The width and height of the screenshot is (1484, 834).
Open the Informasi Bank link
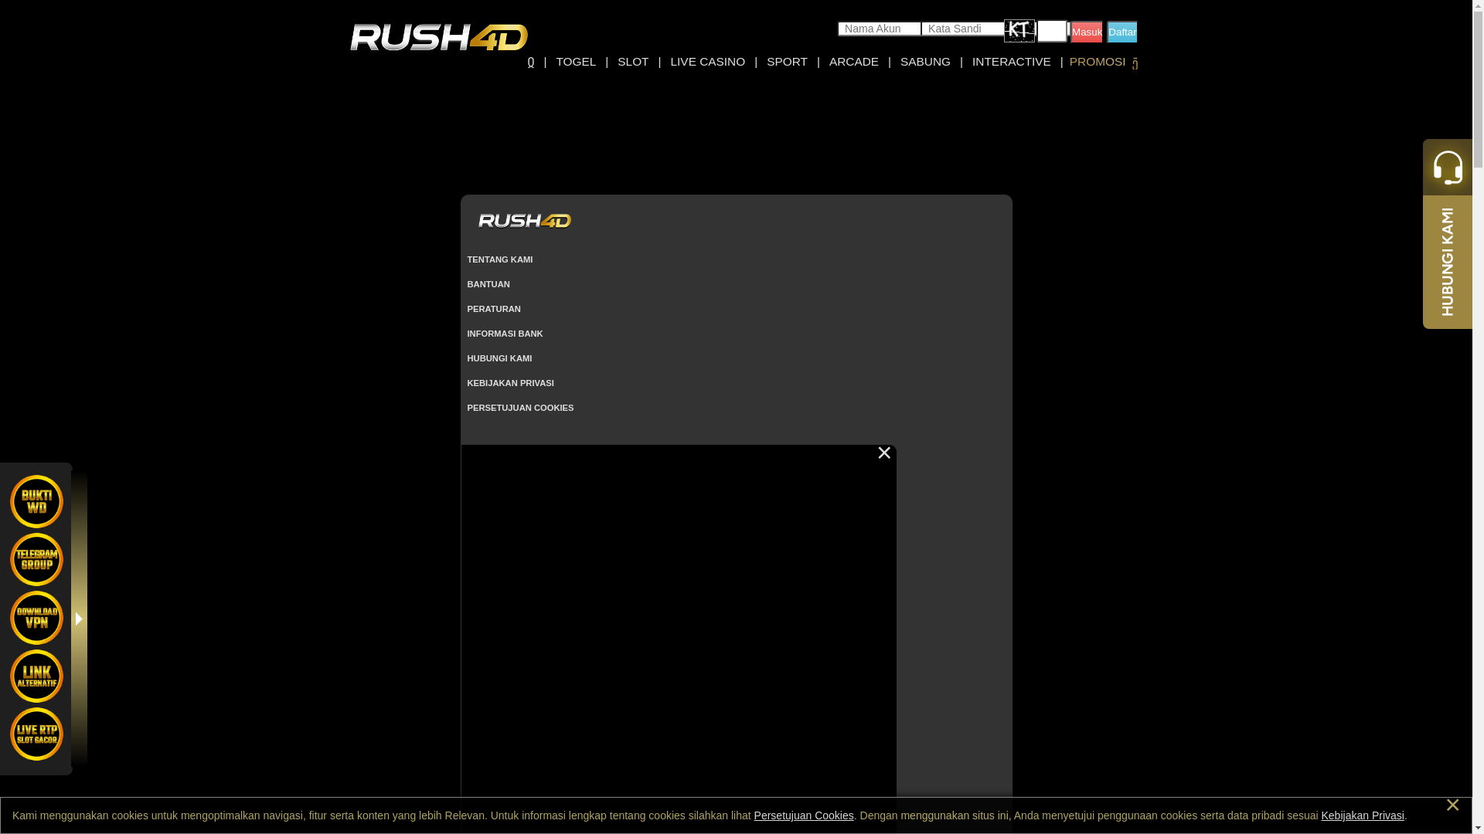tap(505, 334)
